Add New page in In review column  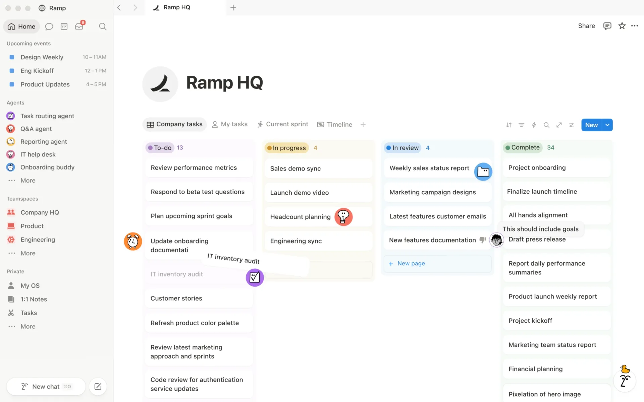437,264
